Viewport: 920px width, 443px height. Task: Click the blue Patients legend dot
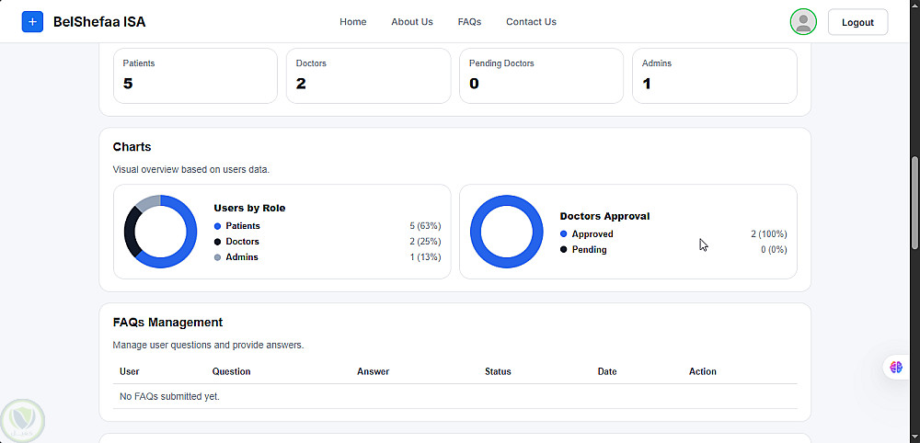(x=218, y=226)
